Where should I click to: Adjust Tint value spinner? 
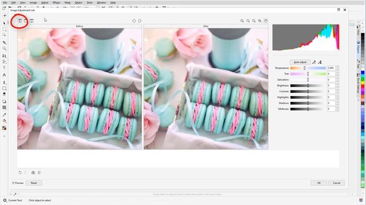tap(337, 74)
